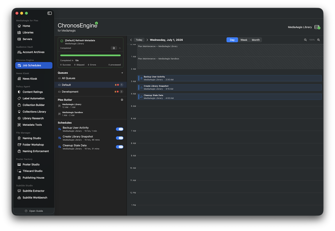Open Cleanup Stale Data calendar event

coord(229,97)
